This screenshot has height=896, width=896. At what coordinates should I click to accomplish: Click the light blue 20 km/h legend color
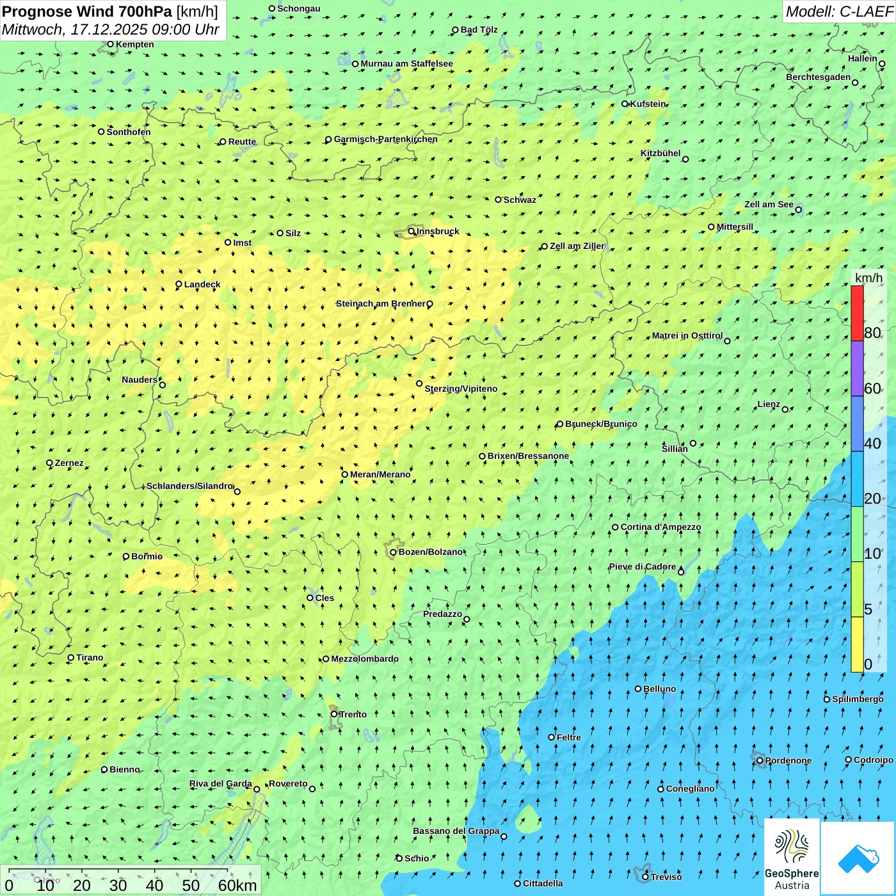pyautogui.click(x=857, y=479)
